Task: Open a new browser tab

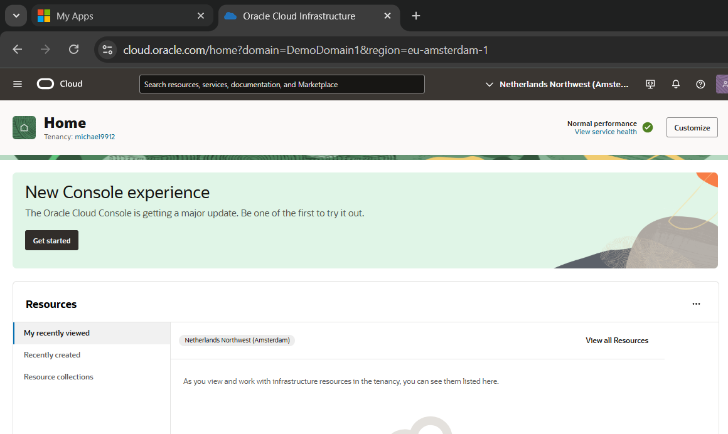Action: (416, 16)
